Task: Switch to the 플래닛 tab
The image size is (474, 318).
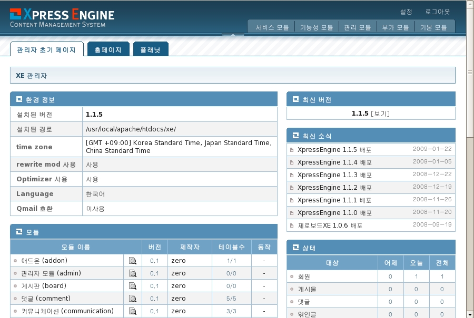Action: 151,49
